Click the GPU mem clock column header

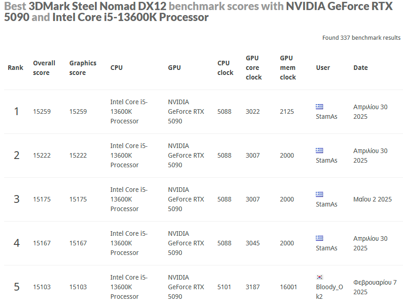(288, 68)
